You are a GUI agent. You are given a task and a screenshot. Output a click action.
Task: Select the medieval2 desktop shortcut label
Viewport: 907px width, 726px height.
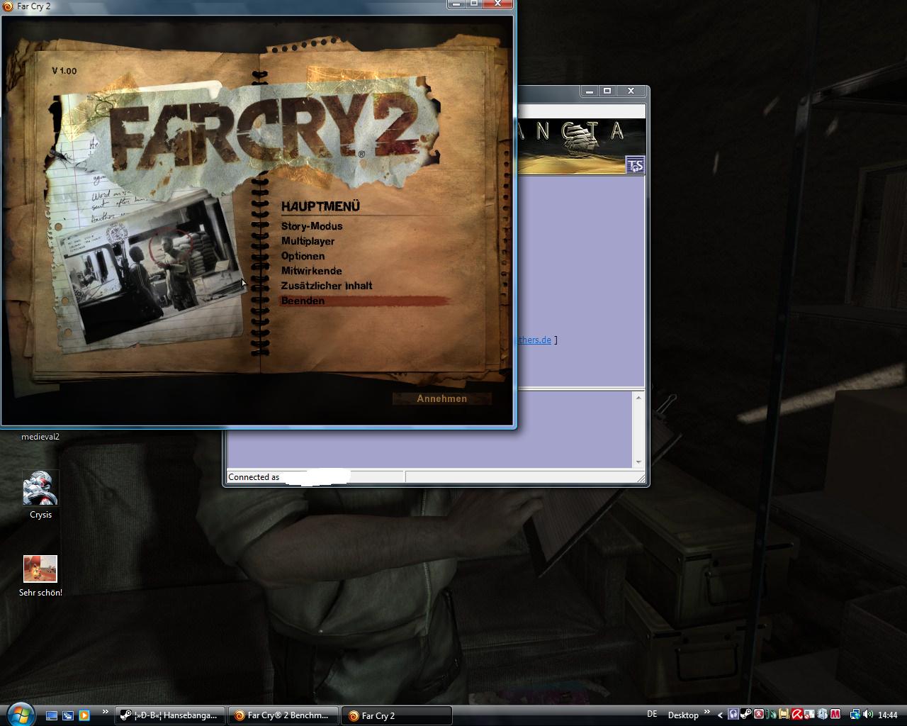click(x=40, y=437)
